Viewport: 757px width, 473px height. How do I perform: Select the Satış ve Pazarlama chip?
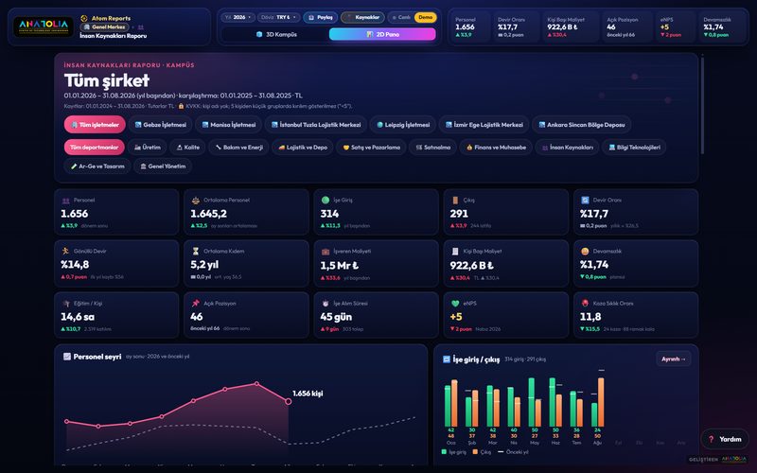click(x=371, y=148)
